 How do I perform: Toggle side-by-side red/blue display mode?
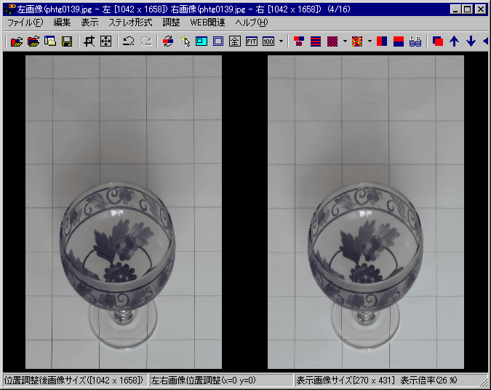coord(382,41)
